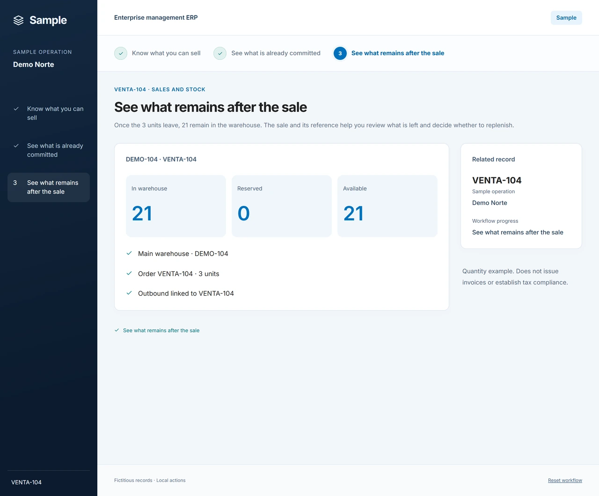599x496 pixels.
Task: Open sidebar step 'See what is already committed'
Action: pyautogui.click(x=49, y=150)
